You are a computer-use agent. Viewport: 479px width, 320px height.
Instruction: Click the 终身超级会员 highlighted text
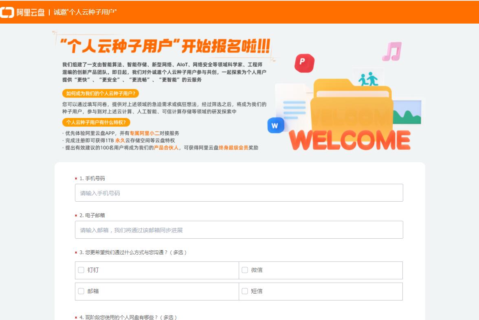click(x=233, y=148)
